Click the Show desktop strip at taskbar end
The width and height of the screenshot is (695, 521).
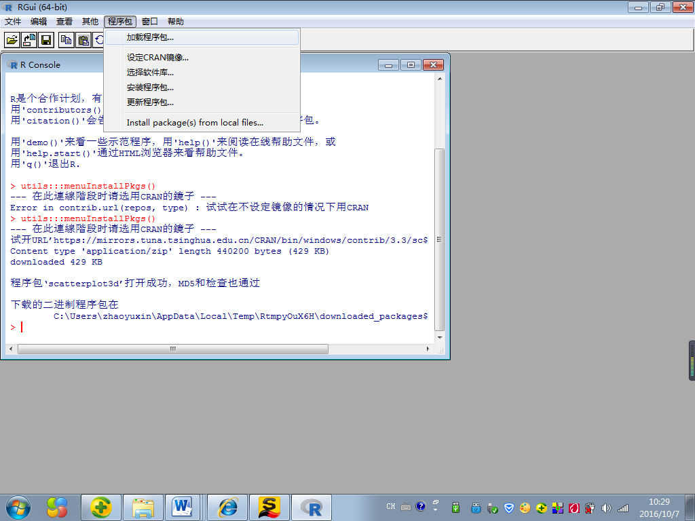[x=691, y=507]
